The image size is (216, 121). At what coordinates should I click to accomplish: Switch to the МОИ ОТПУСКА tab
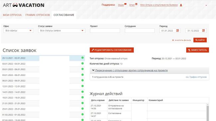coord(12,15)
